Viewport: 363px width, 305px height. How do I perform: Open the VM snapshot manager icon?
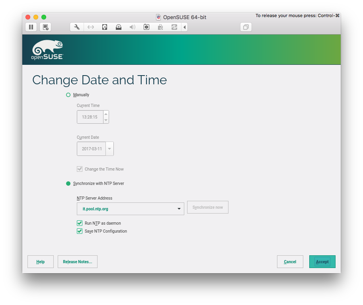pos(45,27)
